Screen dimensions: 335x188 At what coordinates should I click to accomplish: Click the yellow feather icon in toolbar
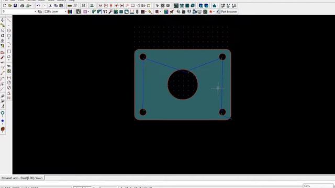[150, 11]
